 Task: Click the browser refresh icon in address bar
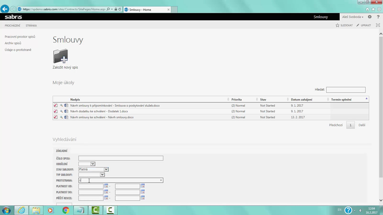tap(120, 10)
